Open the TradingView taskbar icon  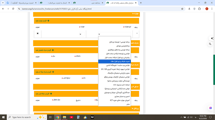pos(92,117)
